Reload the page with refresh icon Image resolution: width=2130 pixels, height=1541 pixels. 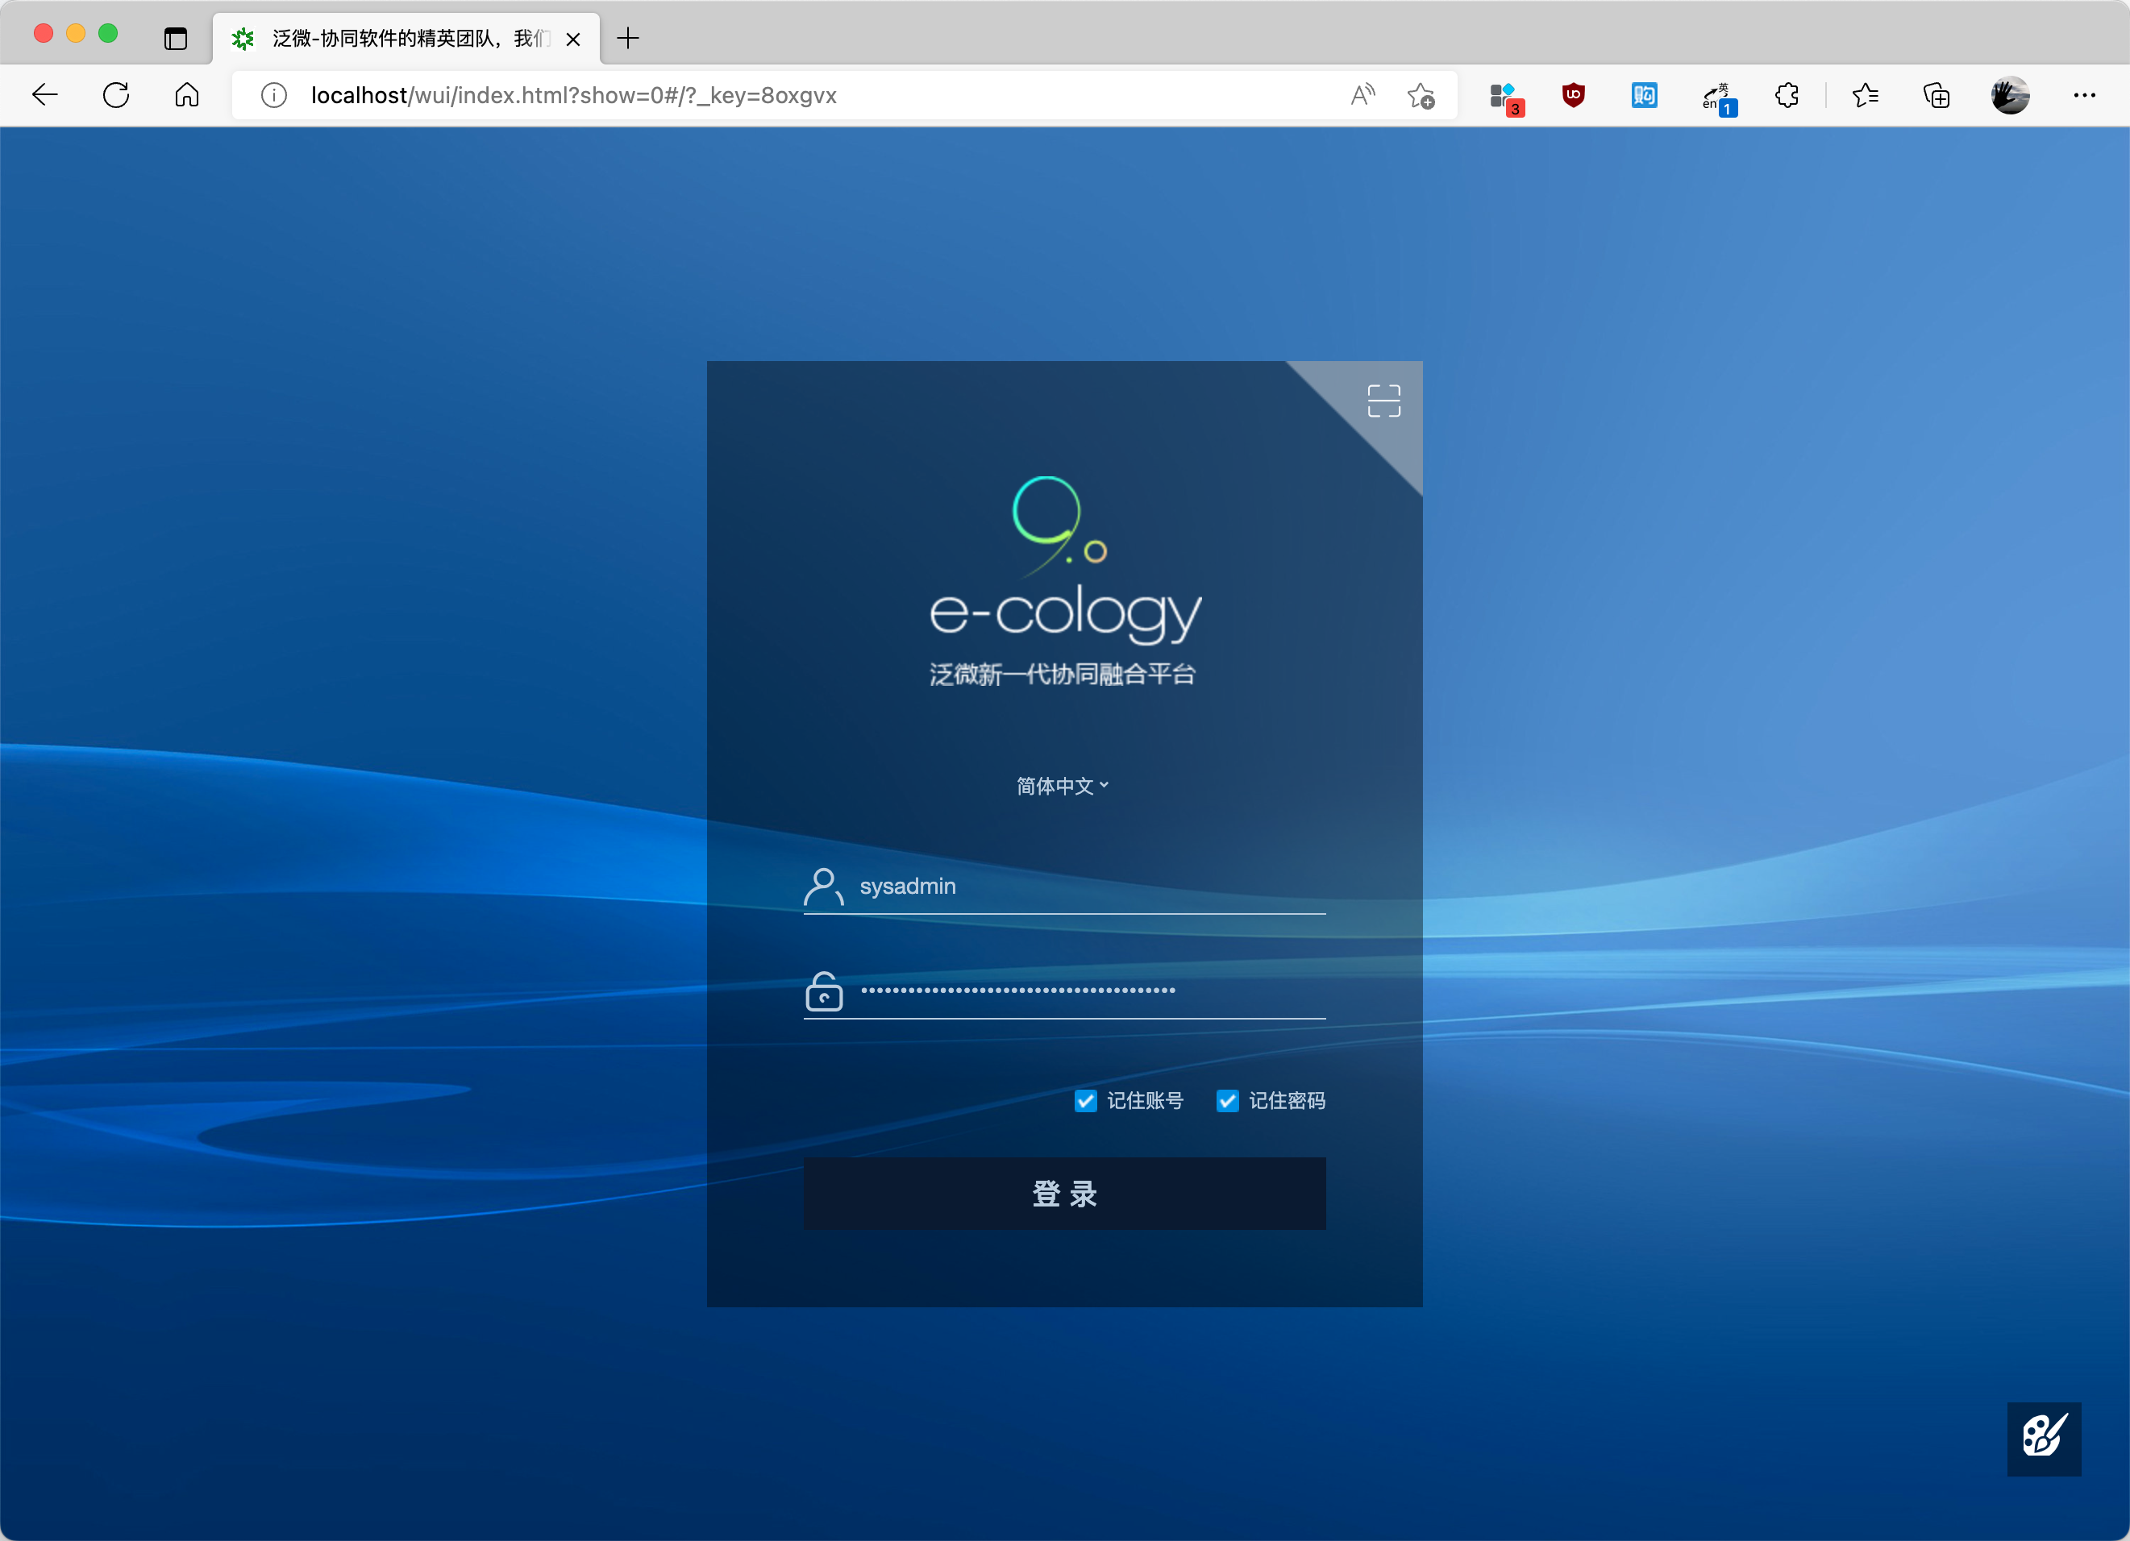point(116,95)
